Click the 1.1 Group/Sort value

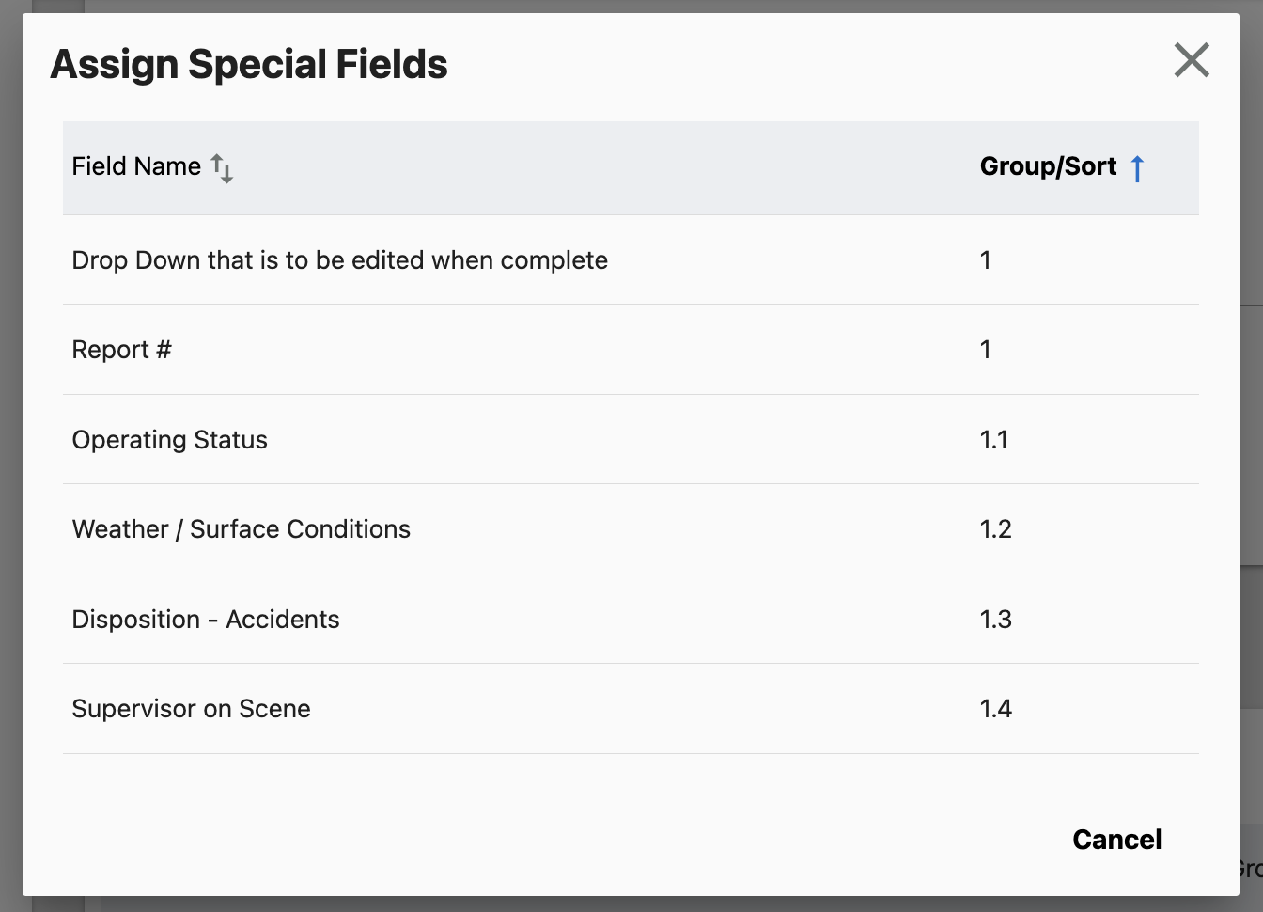click(993, 440)
